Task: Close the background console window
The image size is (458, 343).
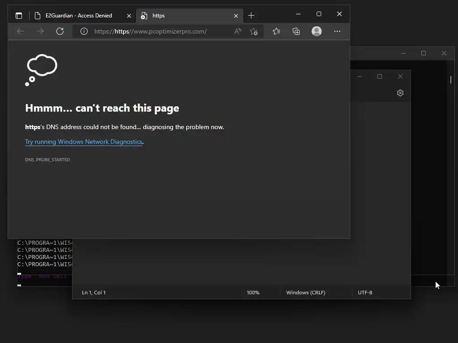Action: pos(444,54)
